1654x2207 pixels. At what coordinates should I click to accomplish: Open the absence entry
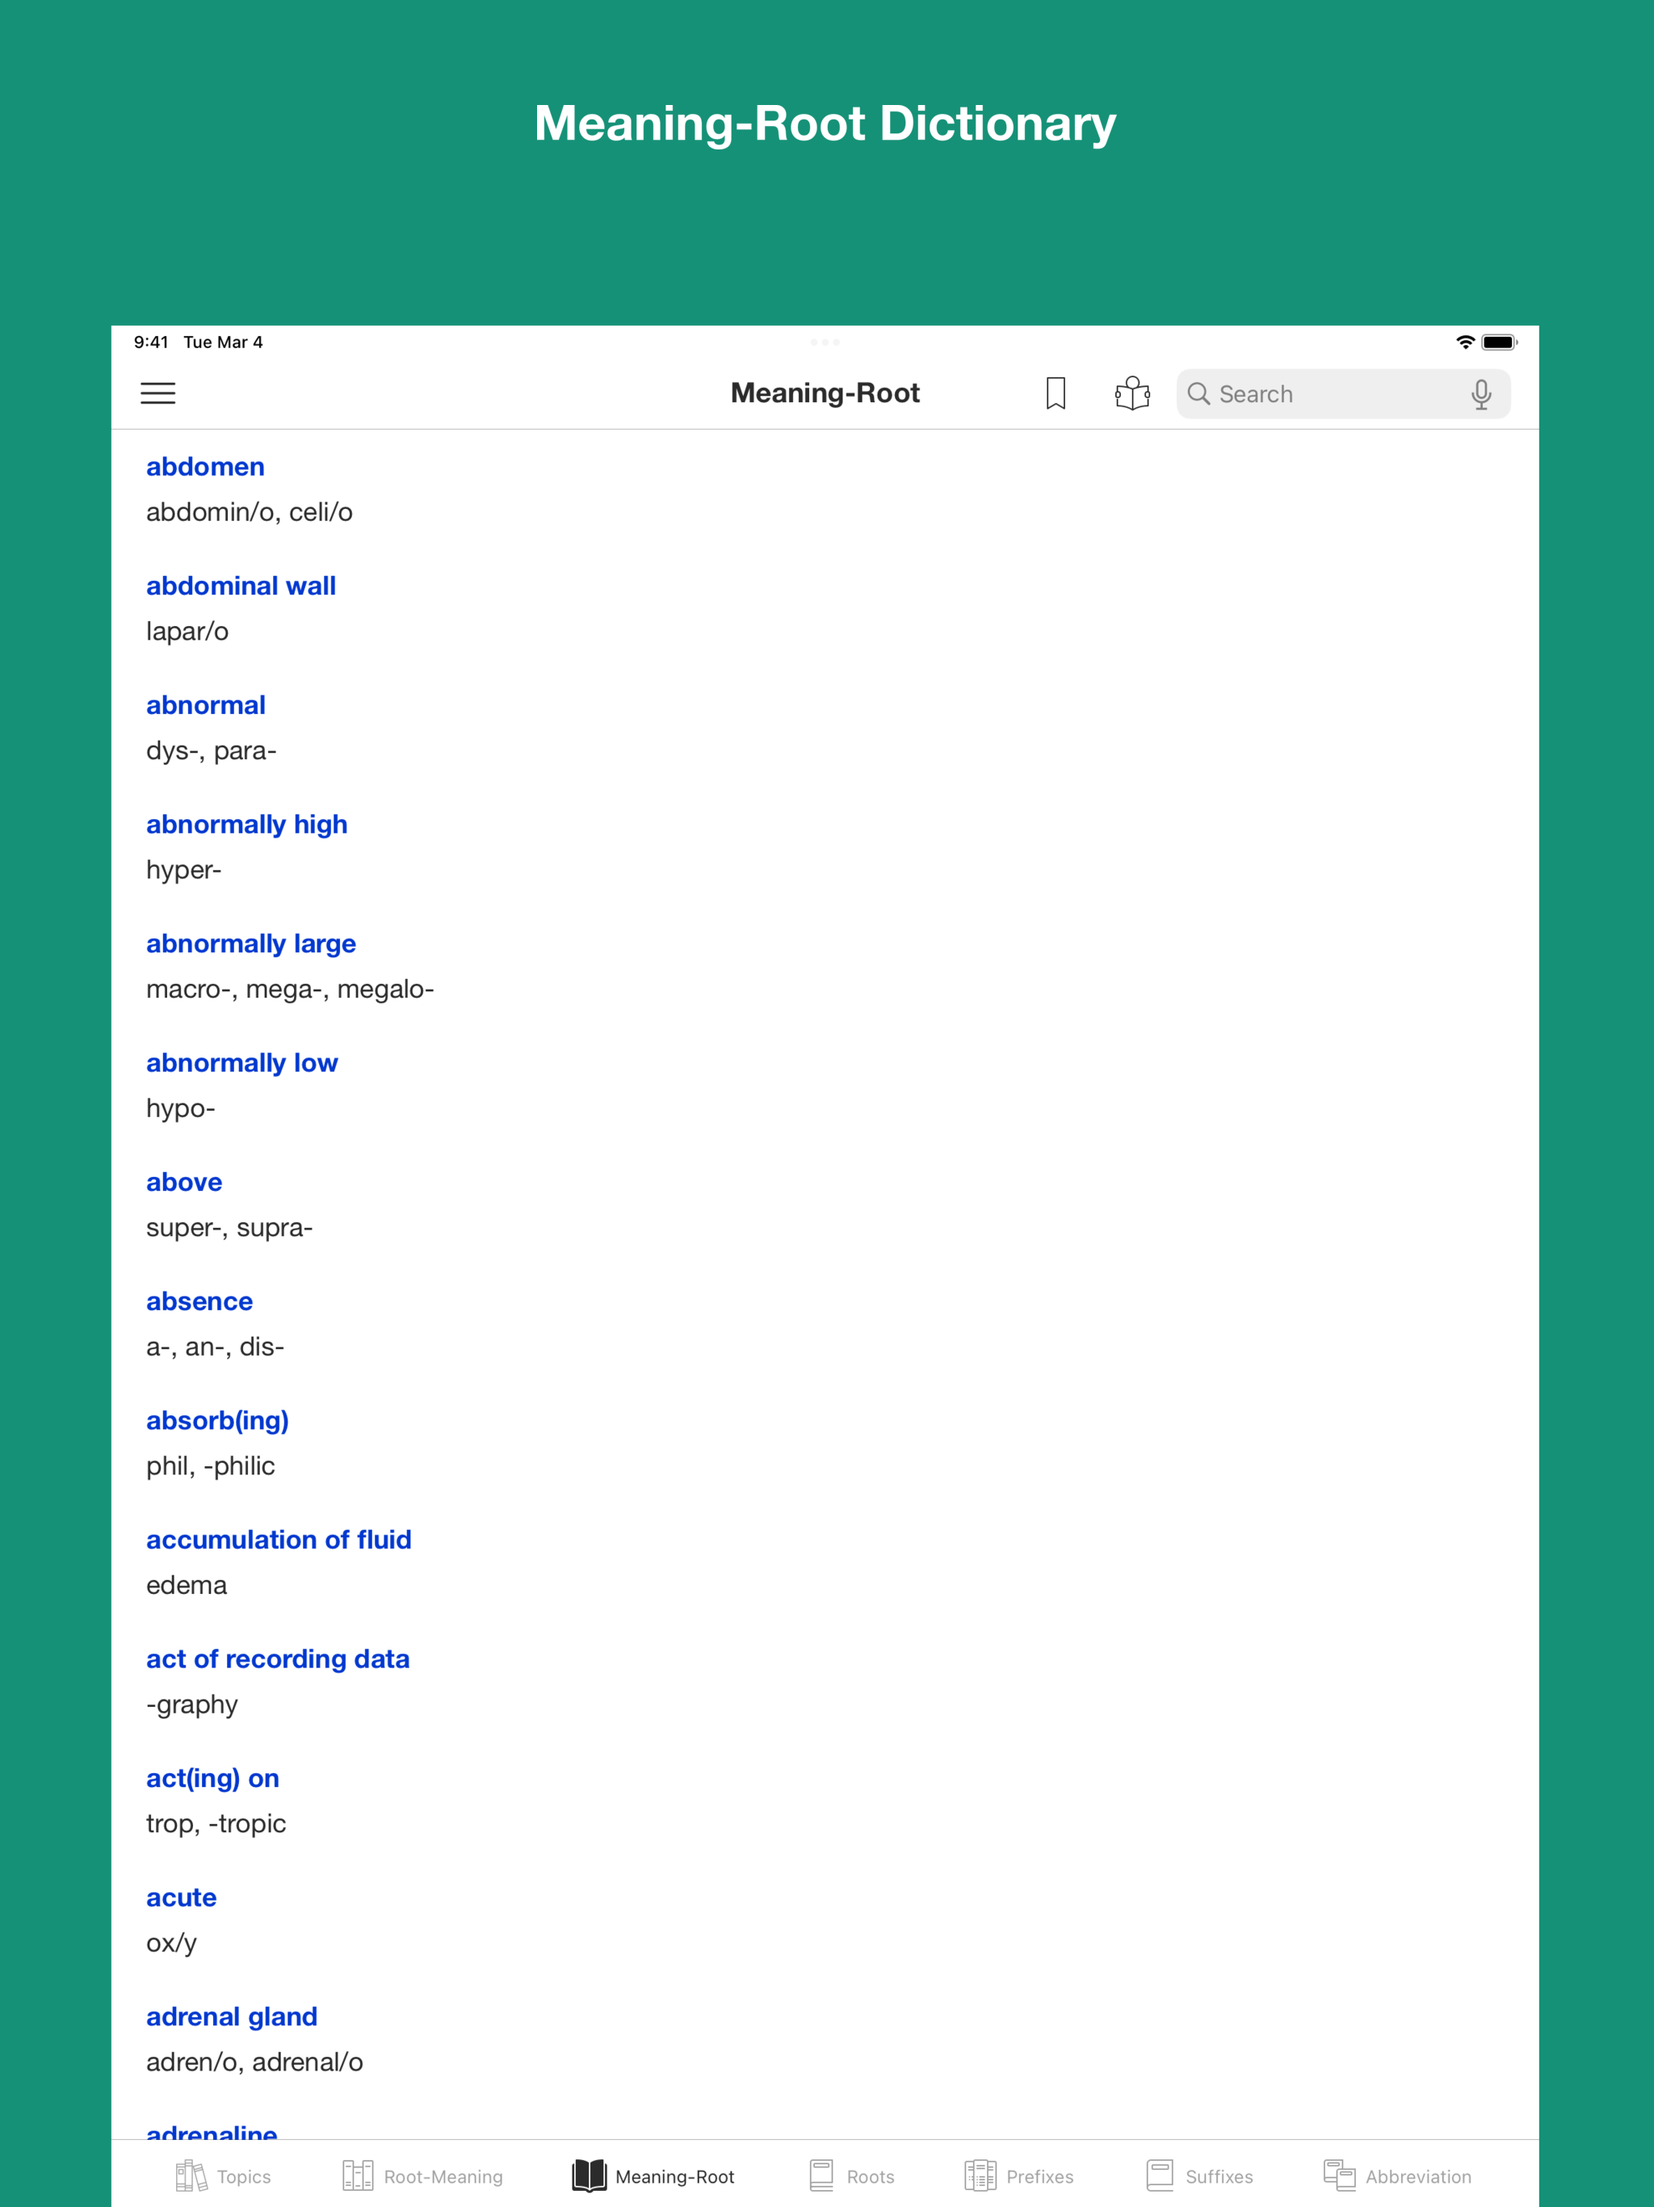pyautogui.click(x=199, y=1301)
